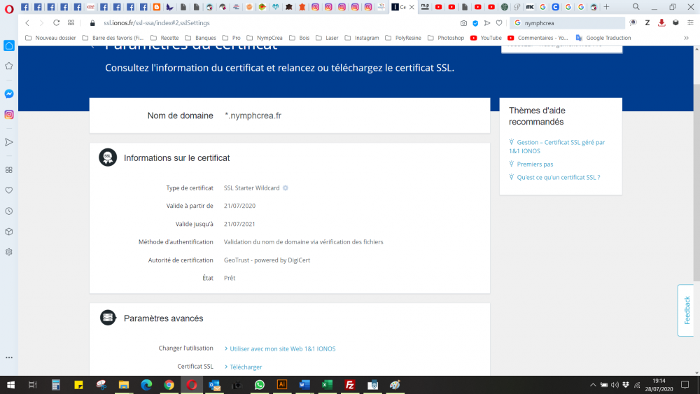
Task: Open the Extensions cube icon in the sidebar
Action: pyautogui.click(x=9, y=232)
